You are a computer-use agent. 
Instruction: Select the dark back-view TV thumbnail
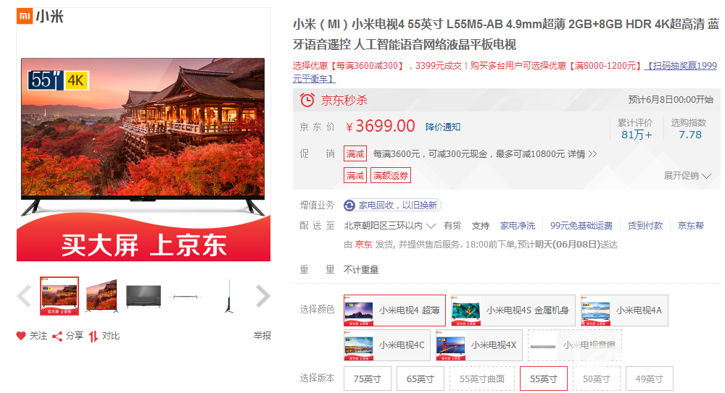144,296
